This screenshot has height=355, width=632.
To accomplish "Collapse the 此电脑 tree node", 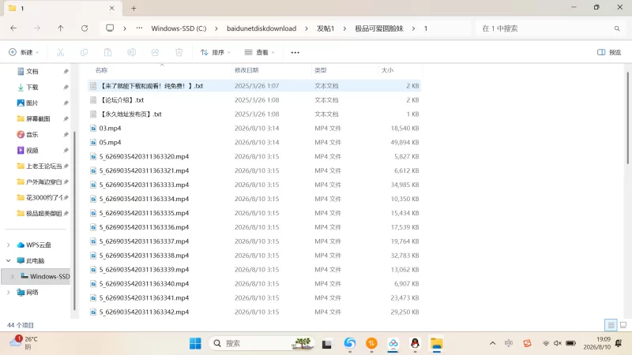I will [9, 260].
